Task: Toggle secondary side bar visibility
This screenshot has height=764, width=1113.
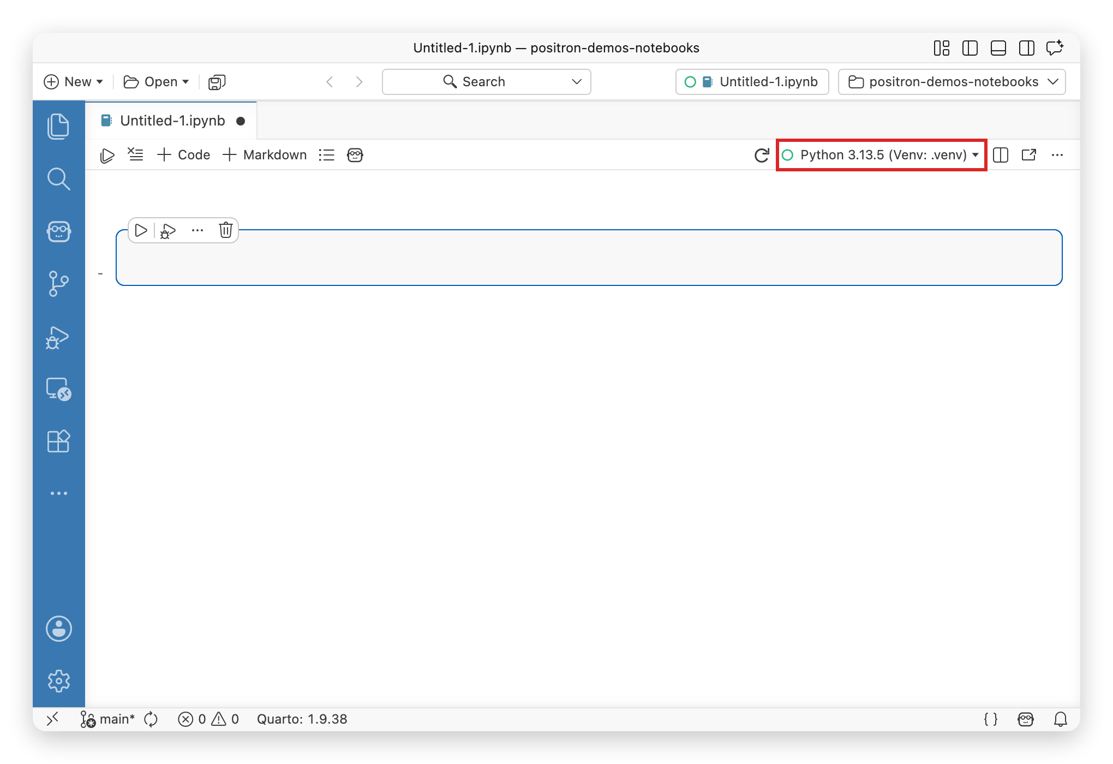Action: point(1027,48)
